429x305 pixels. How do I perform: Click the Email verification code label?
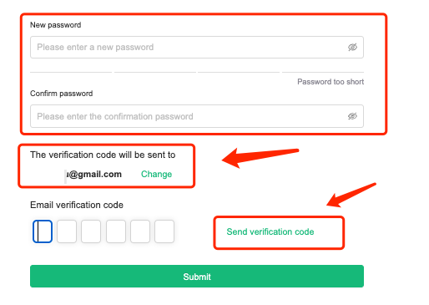pyautogui.click(x=77, y=205)
